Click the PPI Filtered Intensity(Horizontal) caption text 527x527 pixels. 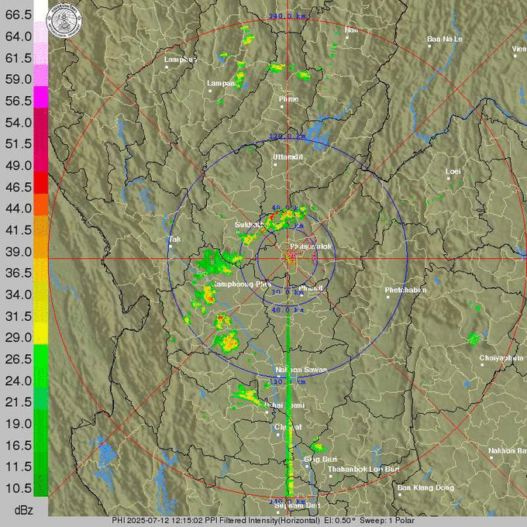263,520
